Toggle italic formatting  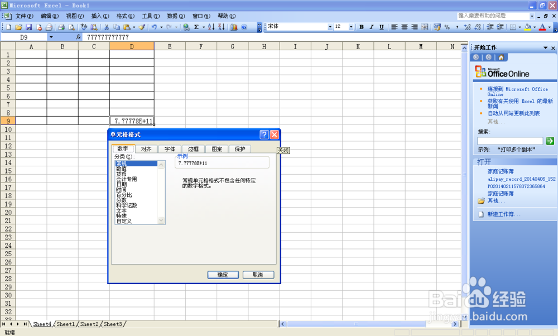click(x=372, y=27)
